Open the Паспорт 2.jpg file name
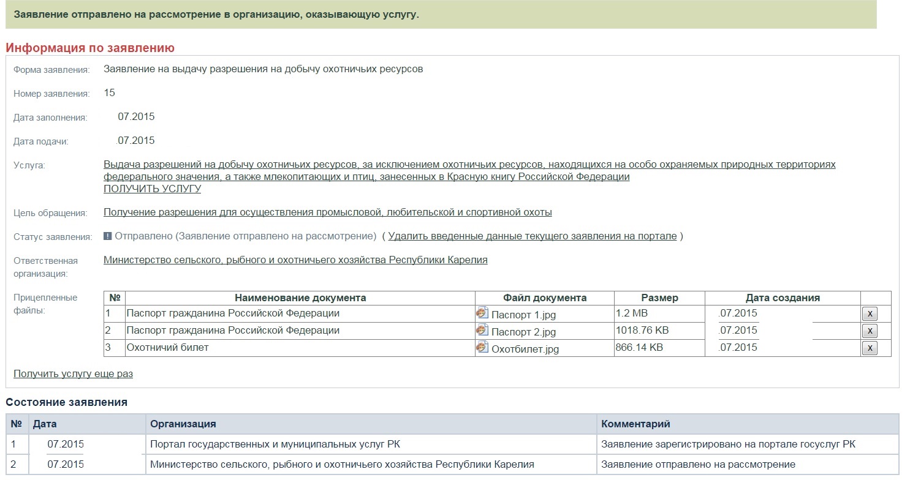 tap(523, 332)
